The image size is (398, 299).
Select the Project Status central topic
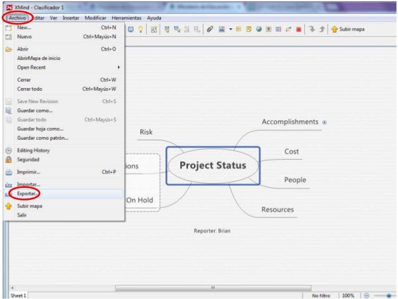click(x=213, y=165)
